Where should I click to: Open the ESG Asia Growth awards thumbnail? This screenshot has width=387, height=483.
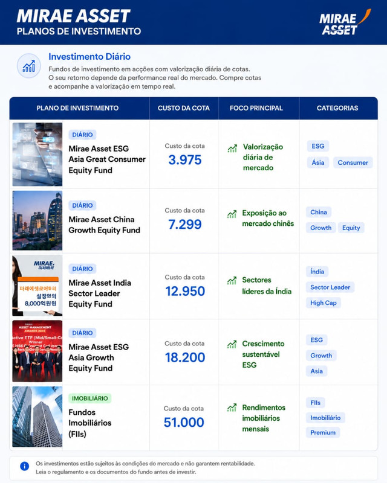(37, 351)
